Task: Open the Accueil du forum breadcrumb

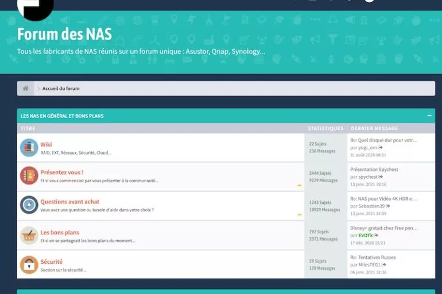Action: 61,89
